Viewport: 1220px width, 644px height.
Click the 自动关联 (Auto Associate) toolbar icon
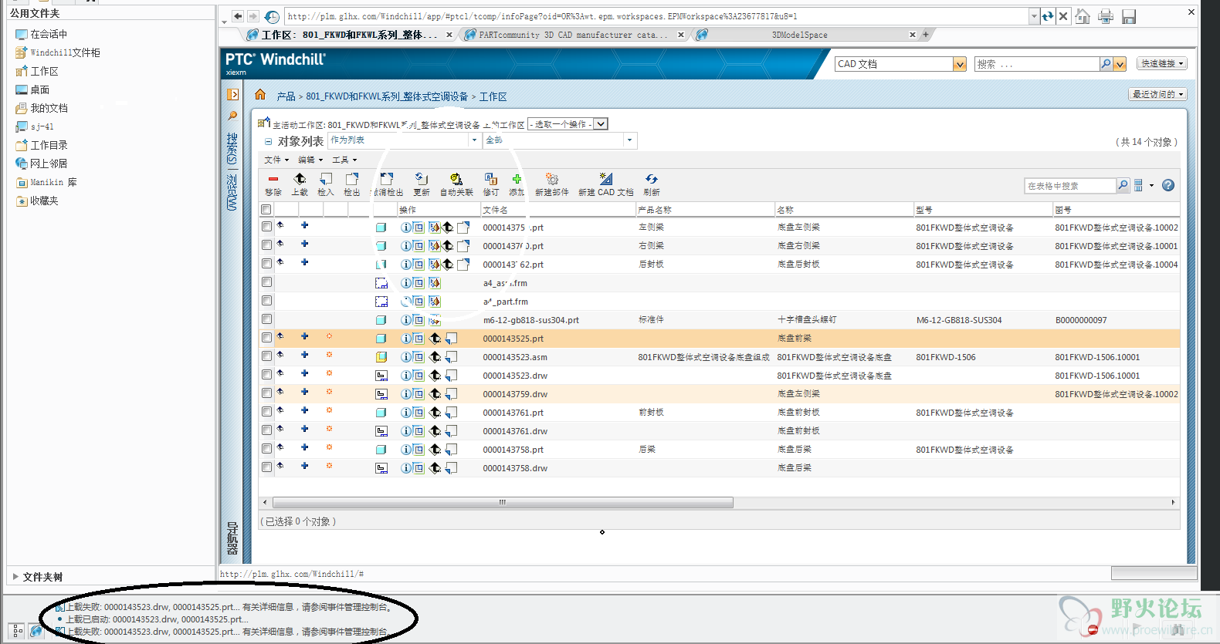(x=456, y=179)
